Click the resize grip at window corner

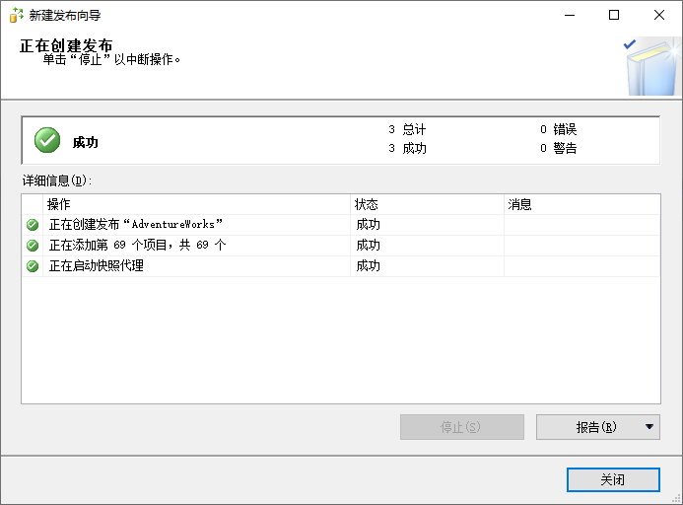676,498
